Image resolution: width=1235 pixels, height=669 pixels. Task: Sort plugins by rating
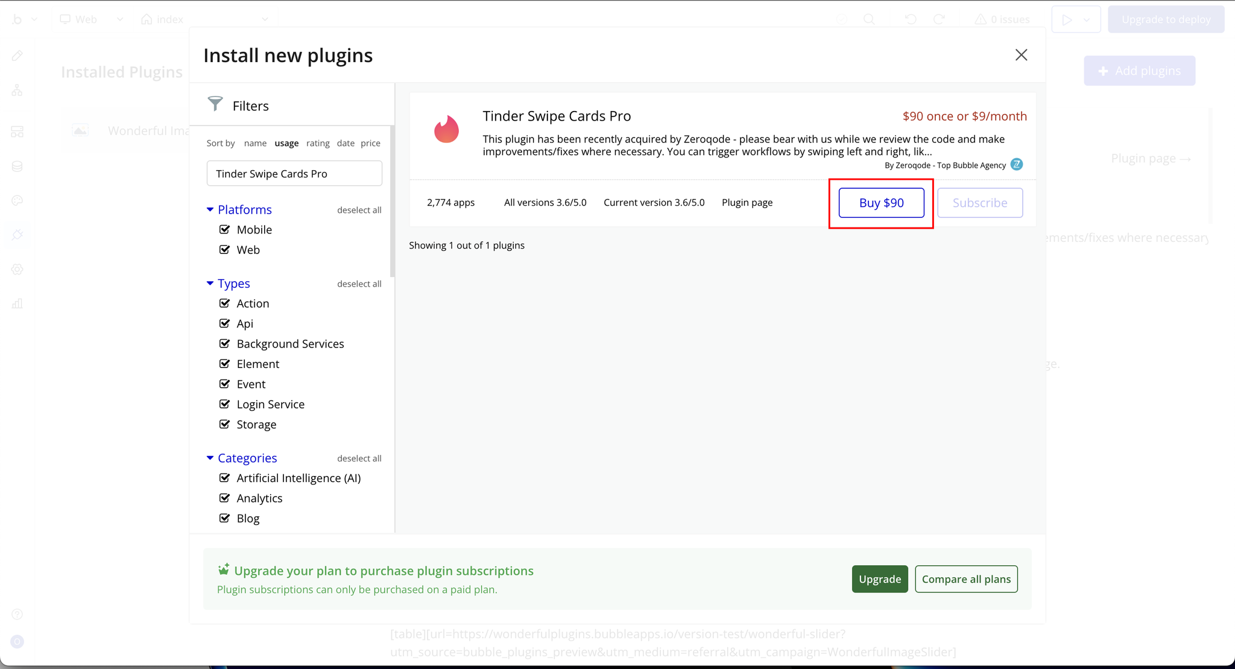pyautogui.click(x=318, y=143)
